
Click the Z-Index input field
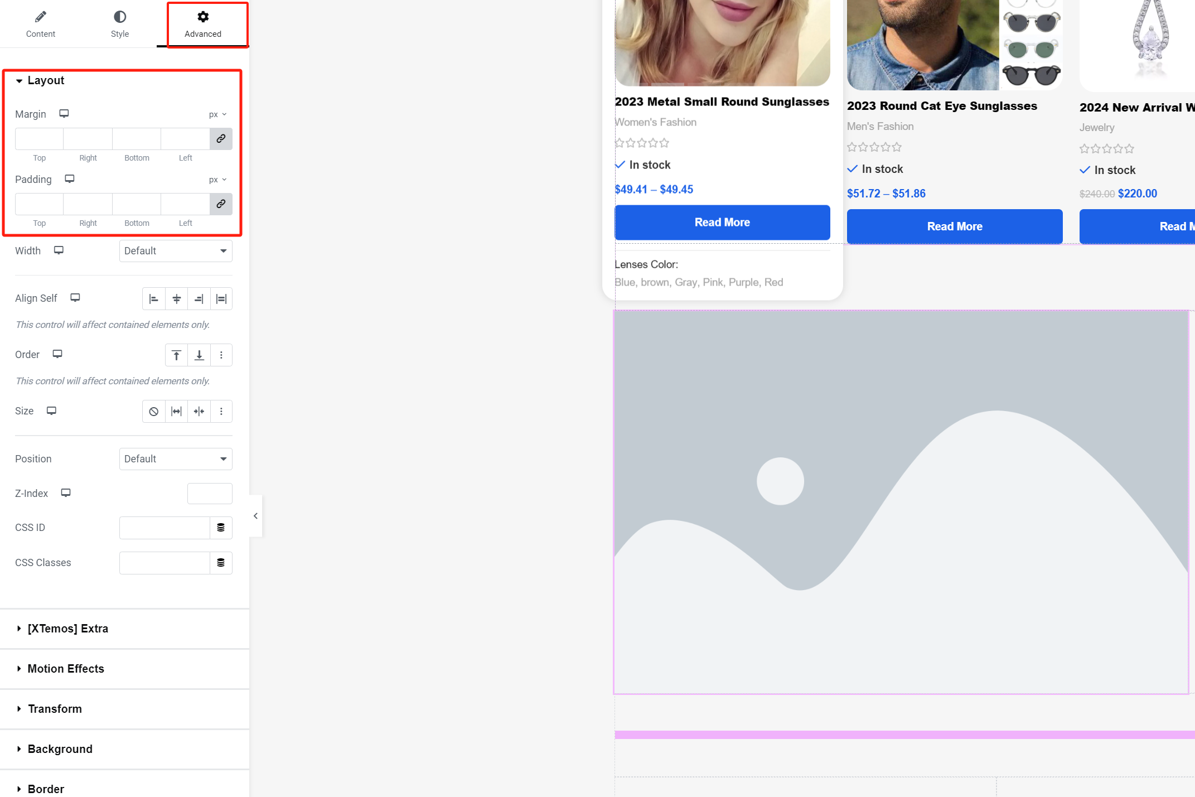tap(210, 494)
